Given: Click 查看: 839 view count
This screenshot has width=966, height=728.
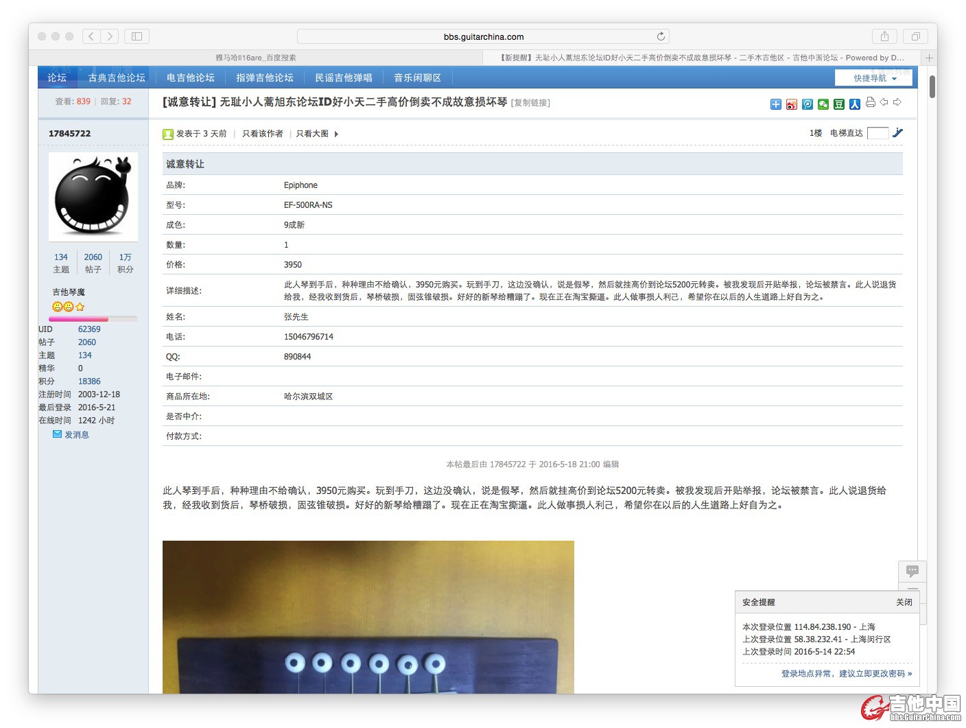Looking at the screenshot, I should (x=73, y=102).
